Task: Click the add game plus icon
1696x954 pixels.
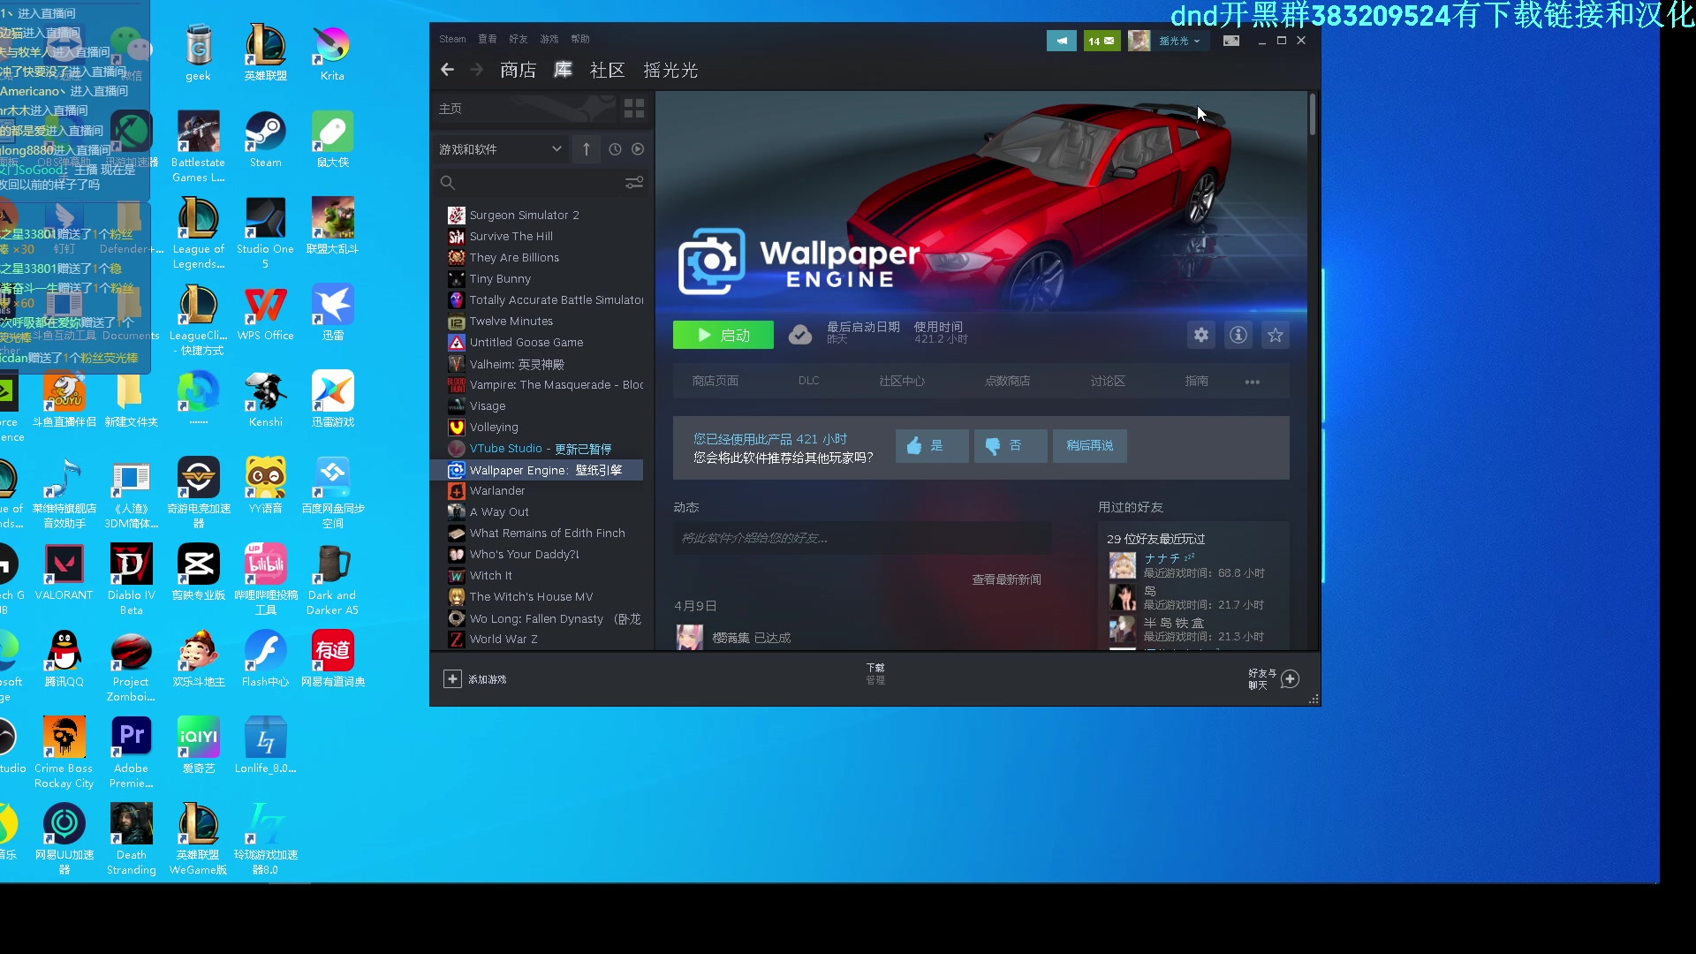Action: [452, 678]
